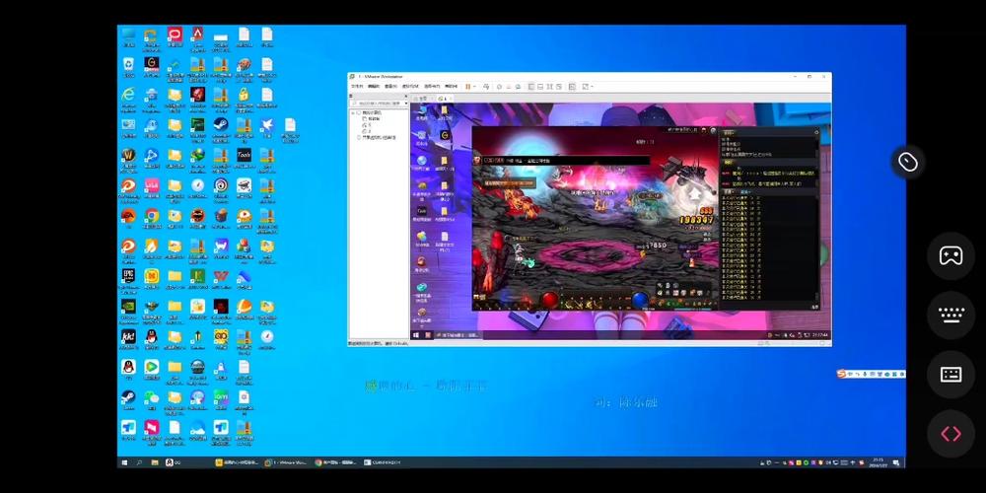
Task: Open the red WPS Office desktop icon
Action: (221, 276)
